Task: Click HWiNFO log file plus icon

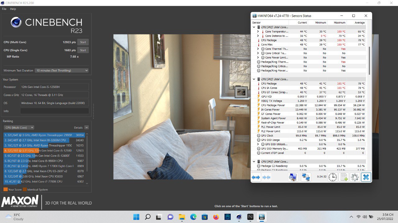Action: pyautogui.click(x=344, y=177)
